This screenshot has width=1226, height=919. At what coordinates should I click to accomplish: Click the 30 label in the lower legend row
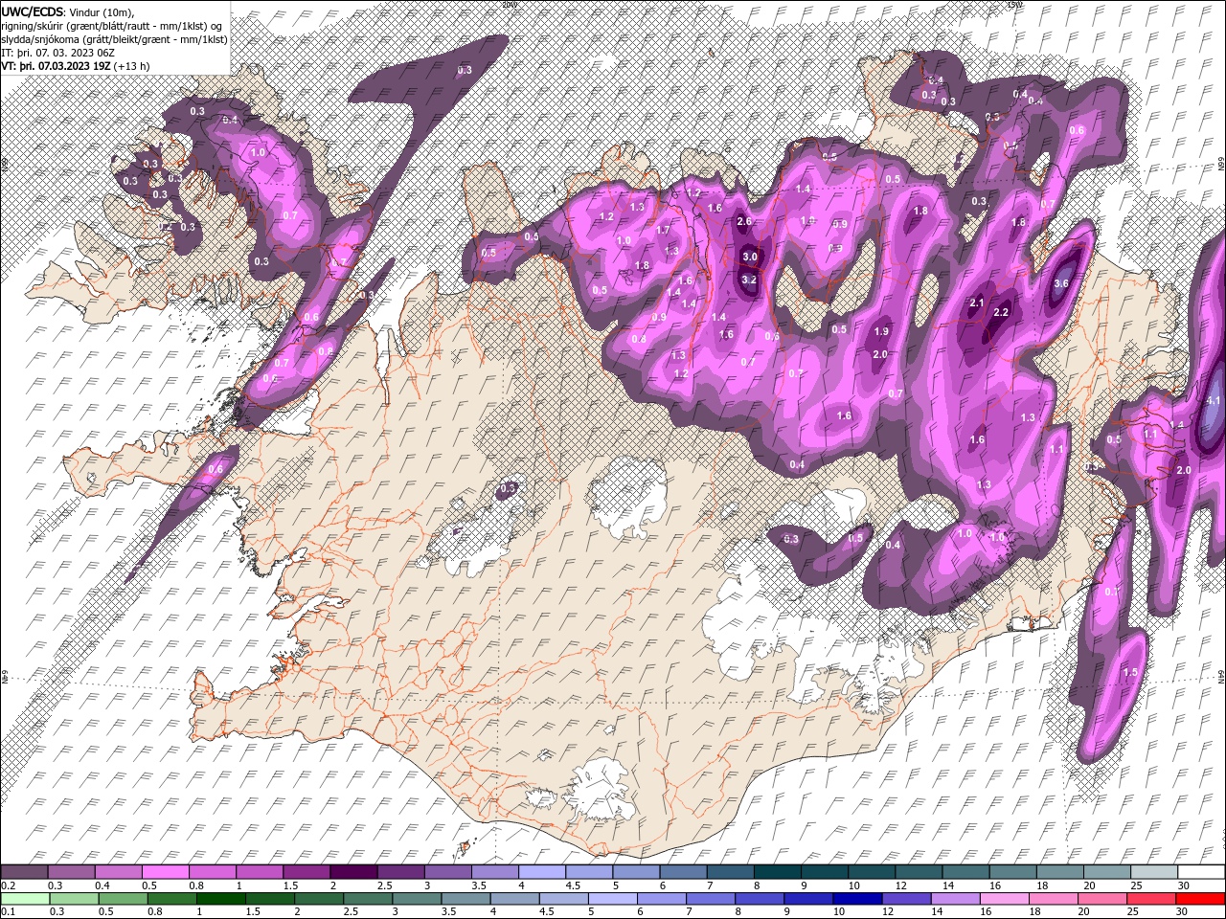pos(1182,911)
